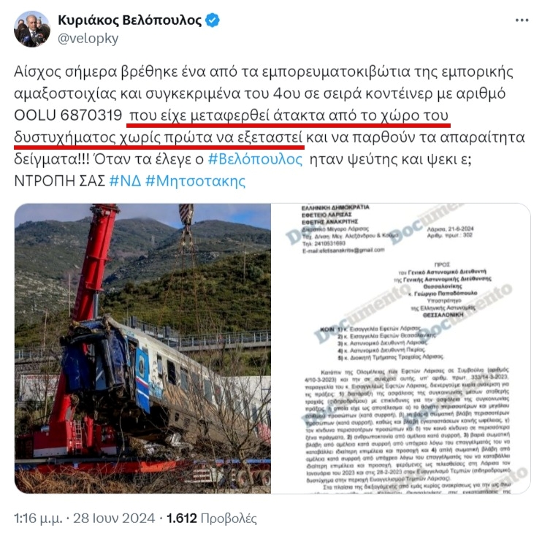
Task: Open the #ΝΔ hashtag
Action: click(125, 181)
